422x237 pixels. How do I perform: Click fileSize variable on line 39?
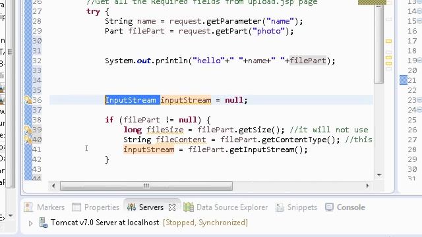pyautogui.click(x=165, y=130)
